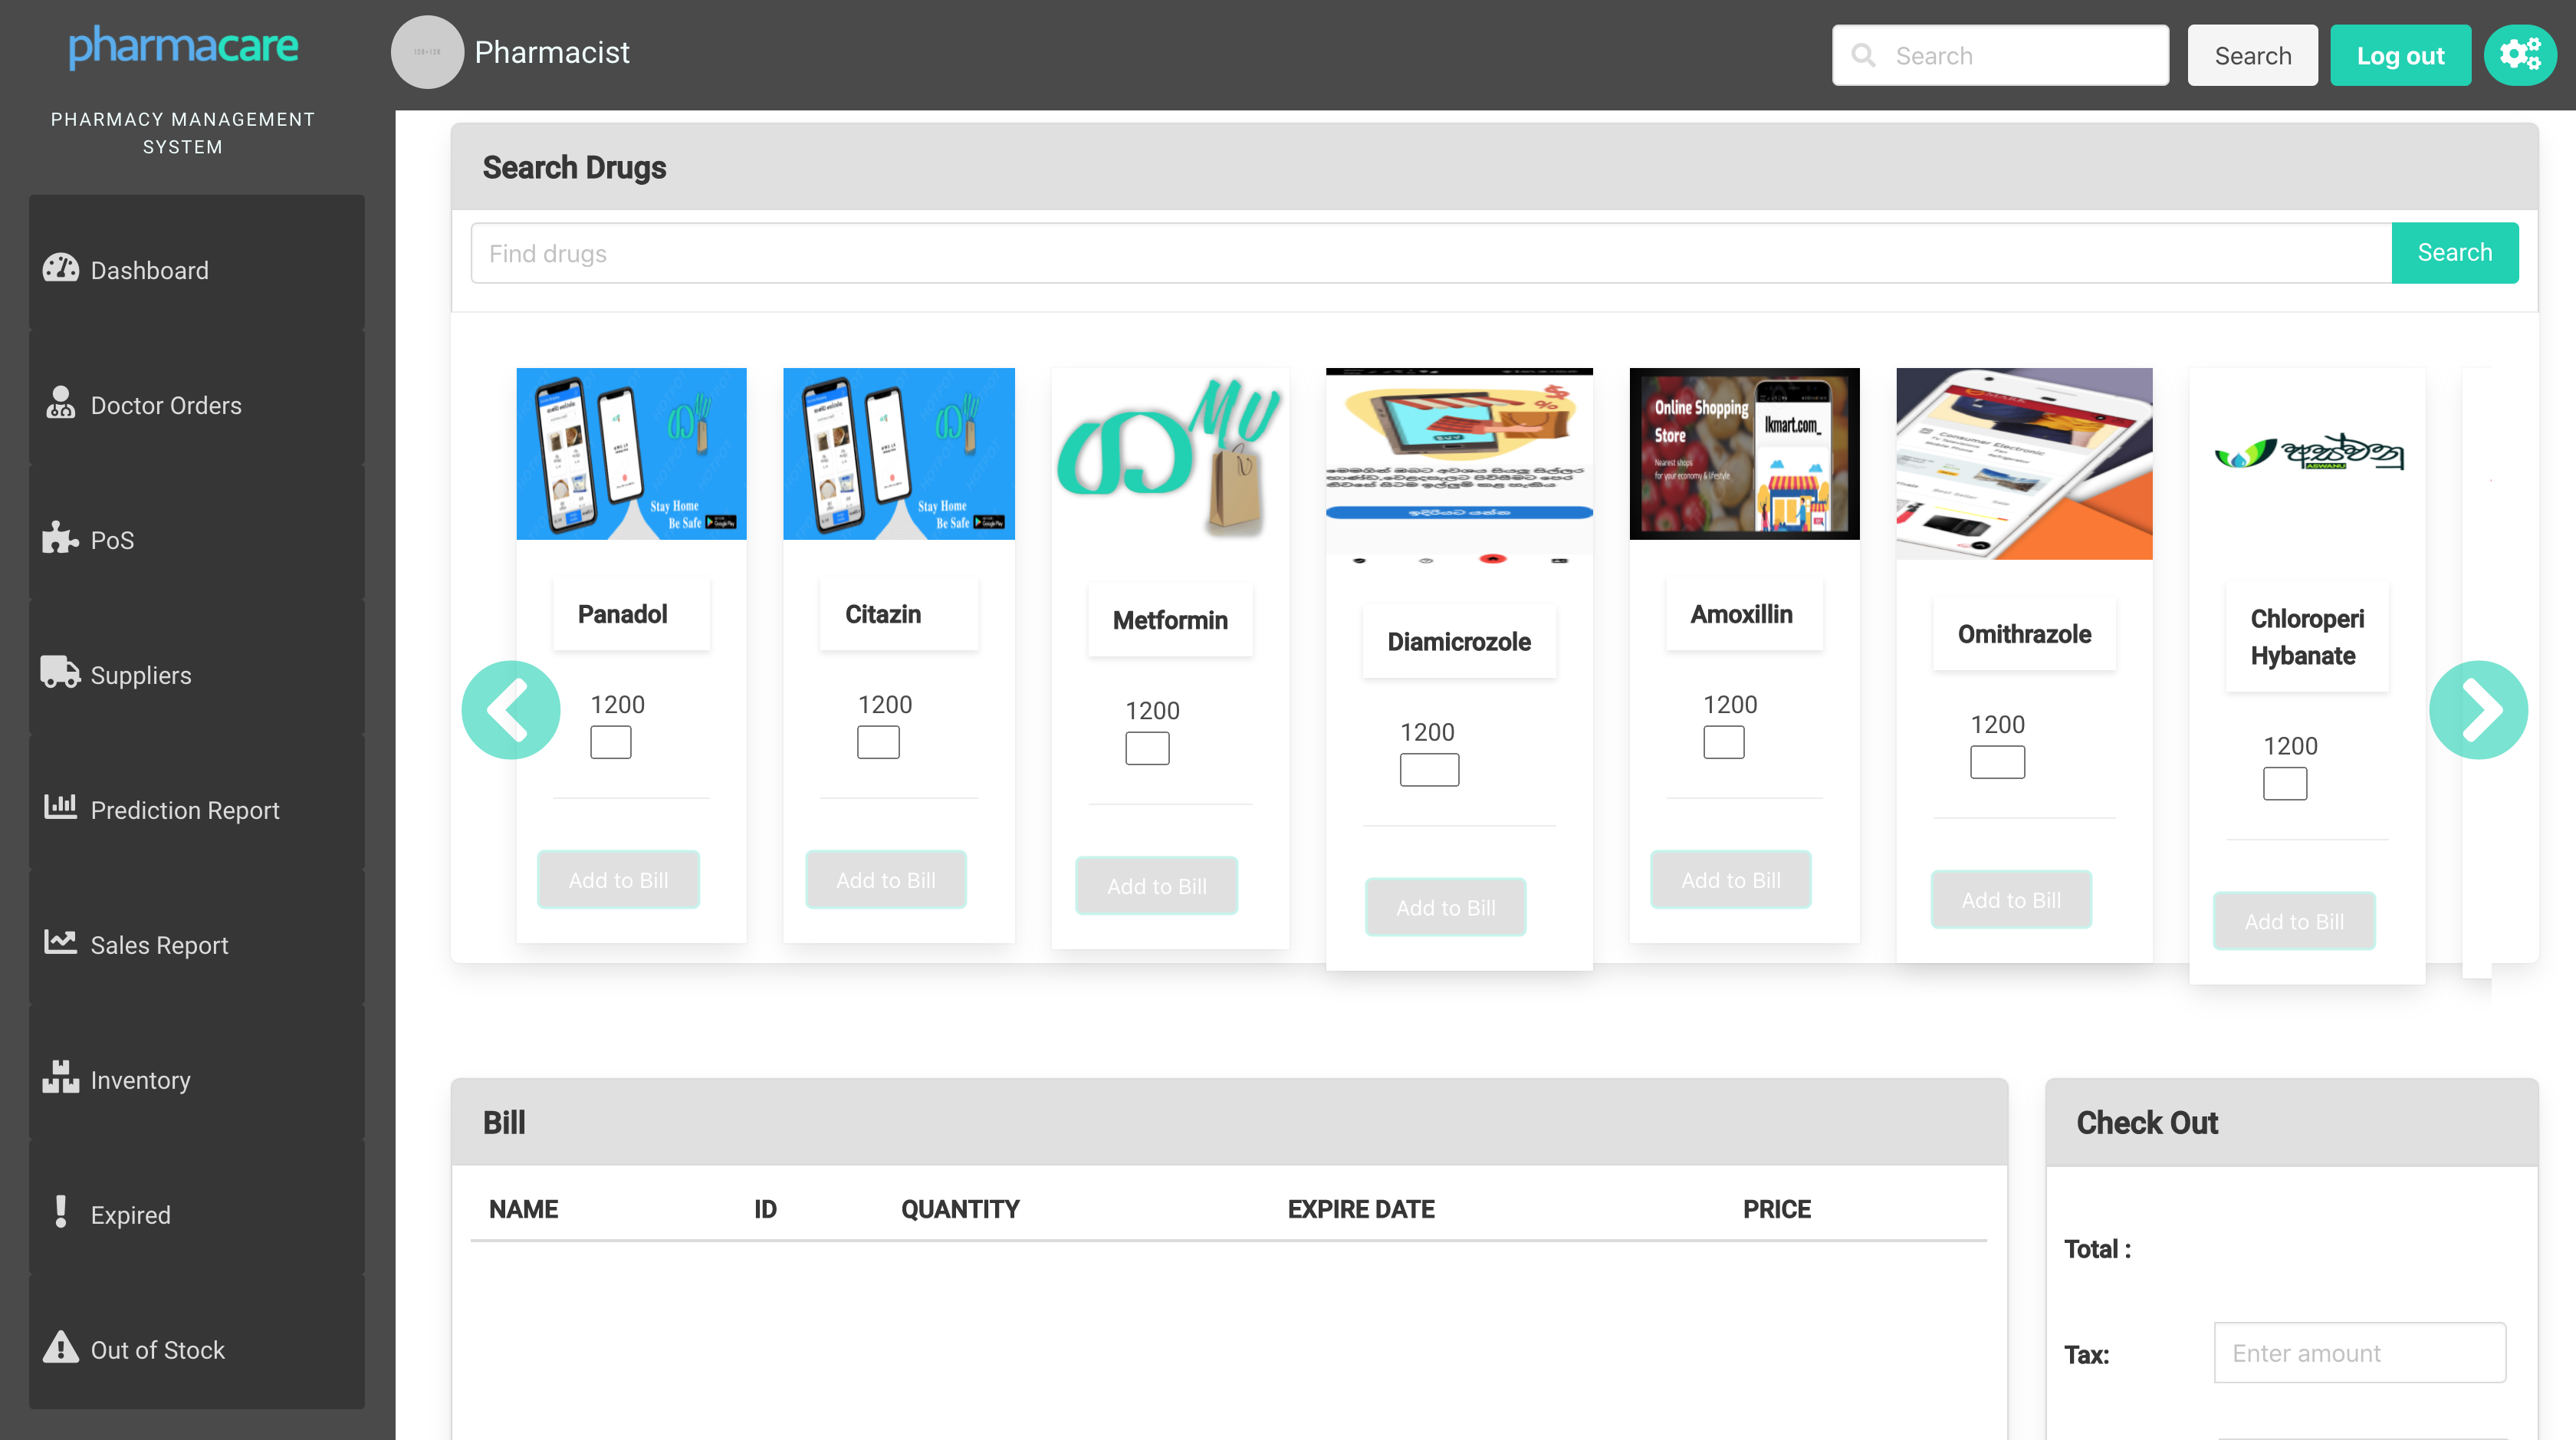Click the Amoxillin quantity box
Viewport: 2576px width, 1440px height.
coord(1723,742)
